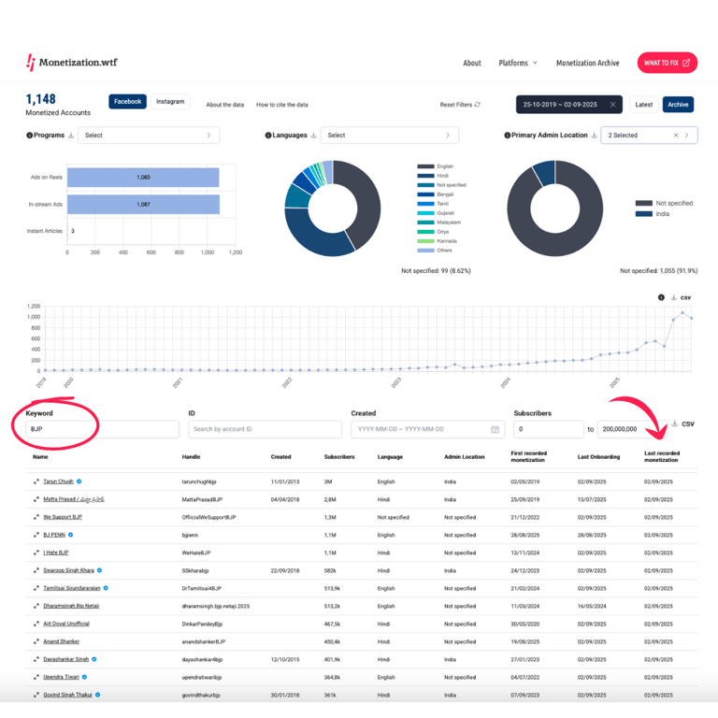Expand the I Hate BJP row
Image resolution: width=718 pixels, height=718 pixels.
[36, 553]
